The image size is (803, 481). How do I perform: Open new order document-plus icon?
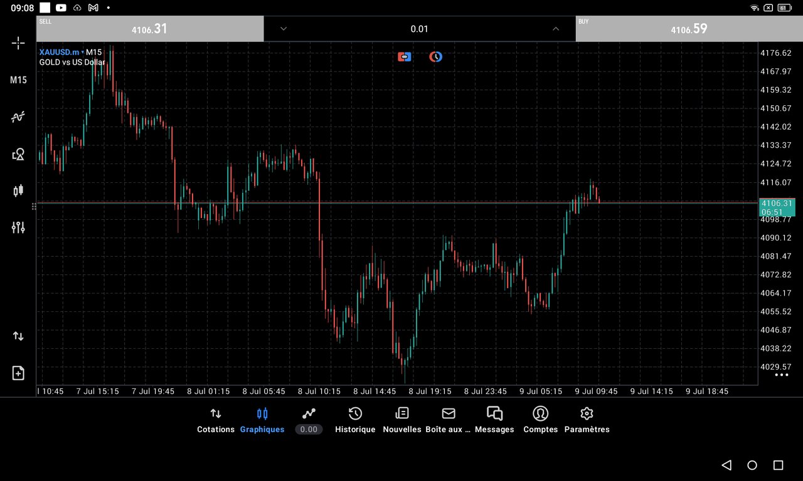pyautogui.click(x=18, y=373)
